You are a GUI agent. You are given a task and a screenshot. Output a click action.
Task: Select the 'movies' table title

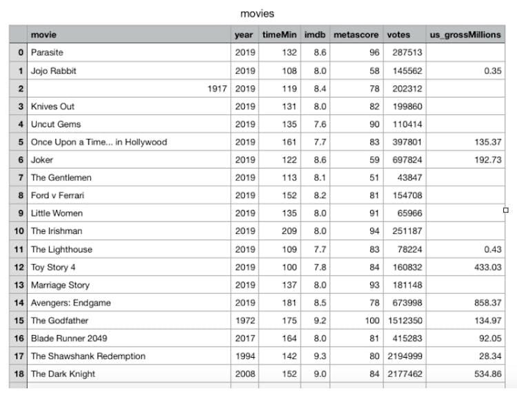pyautogui.click(x=256, y=13)
